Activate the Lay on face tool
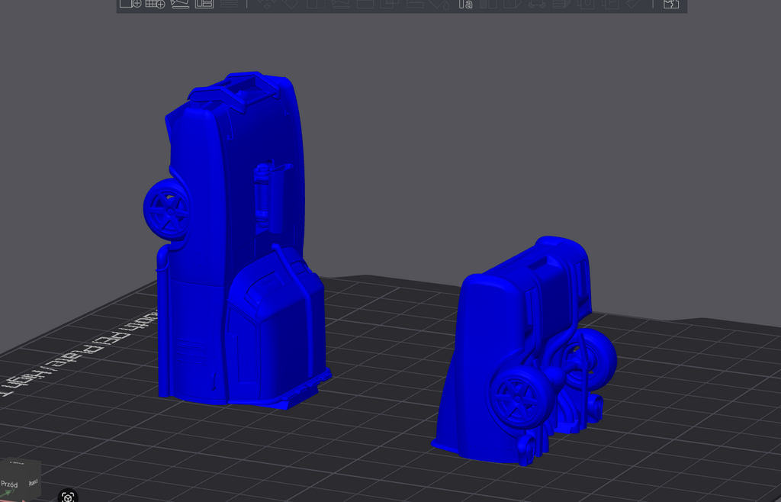This screenshot has width=781, height=502. (x=340, y=4)
